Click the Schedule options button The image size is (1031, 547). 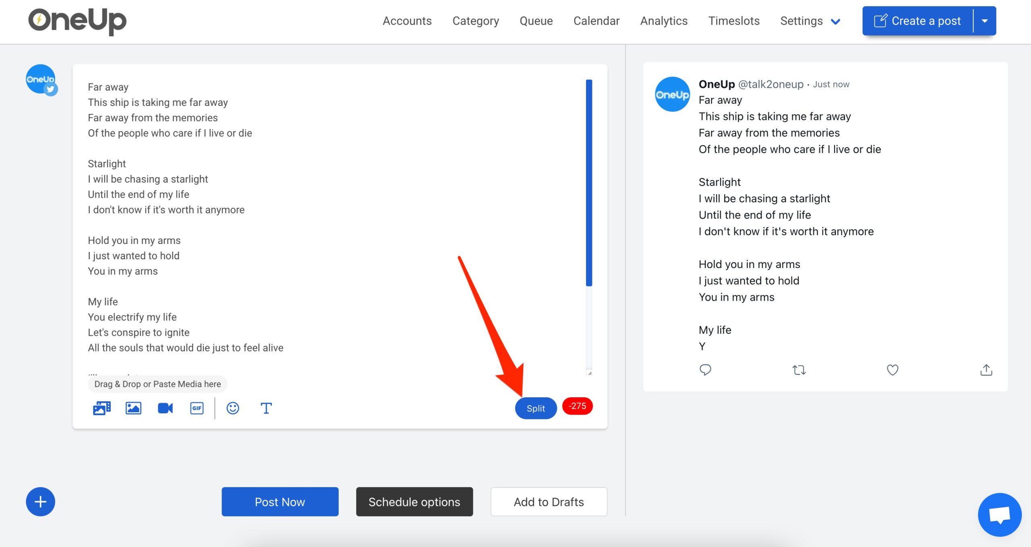coord(414,502)
